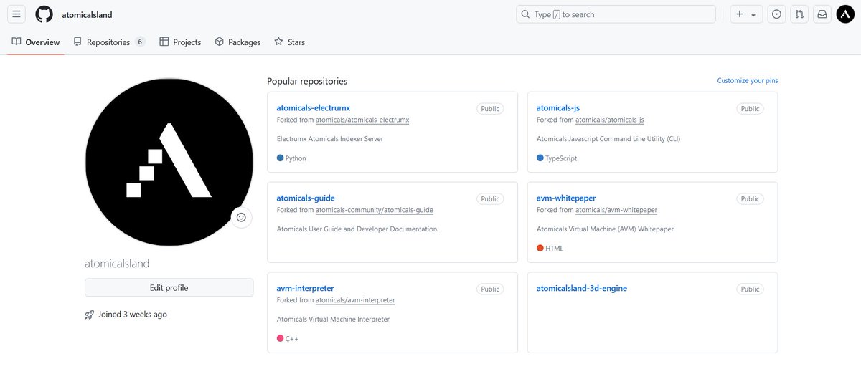
Task: Open the atomicalsland-3d-engine repository
Action: (x=582, y=288)
